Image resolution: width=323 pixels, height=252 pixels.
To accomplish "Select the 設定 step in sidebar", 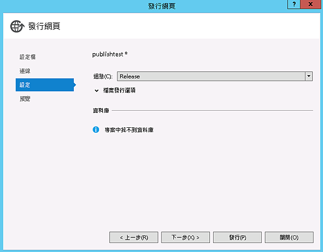I will pyautogui.click(x=45, y=85).
